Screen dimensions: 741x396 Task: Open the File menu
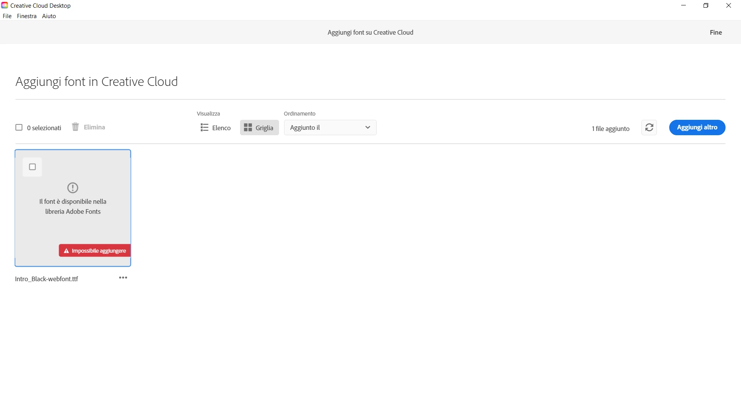(x=7, y=16)
